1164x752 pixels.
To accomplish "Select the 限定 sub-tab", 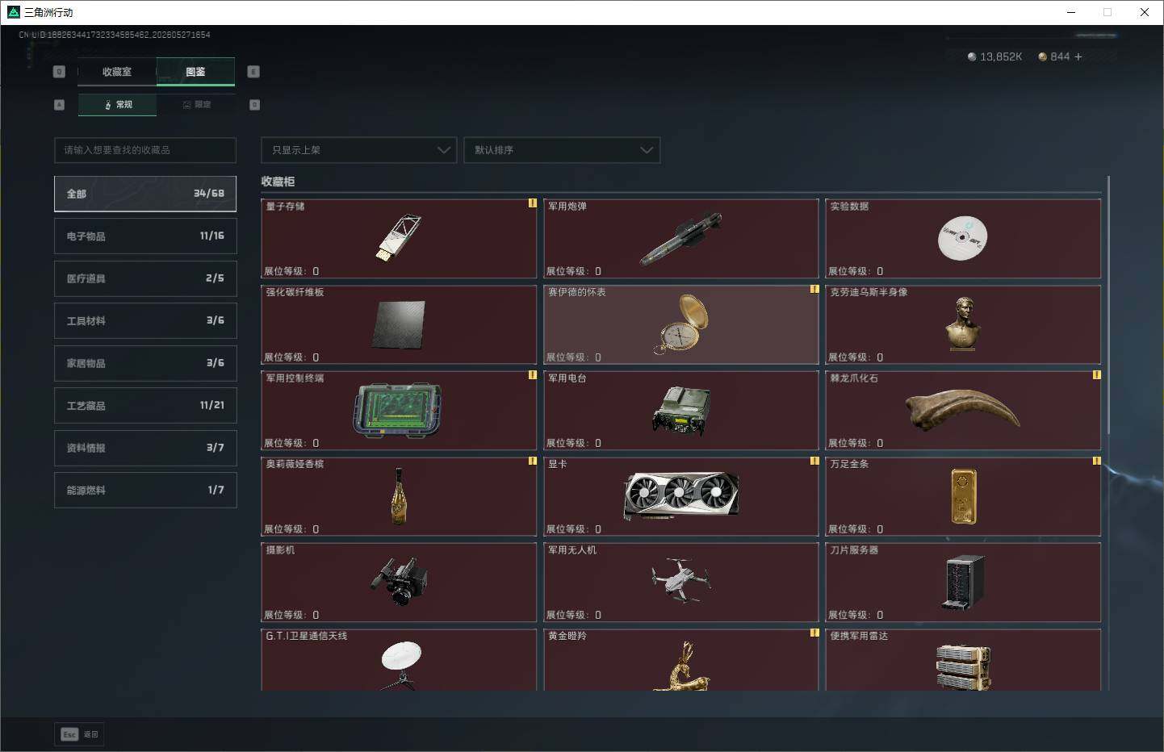I will pyautogui.click(x=196, y=105).
